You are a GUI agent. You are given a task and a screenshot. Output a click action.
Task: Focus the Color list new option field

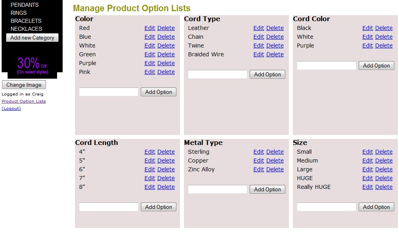point(109,92)
